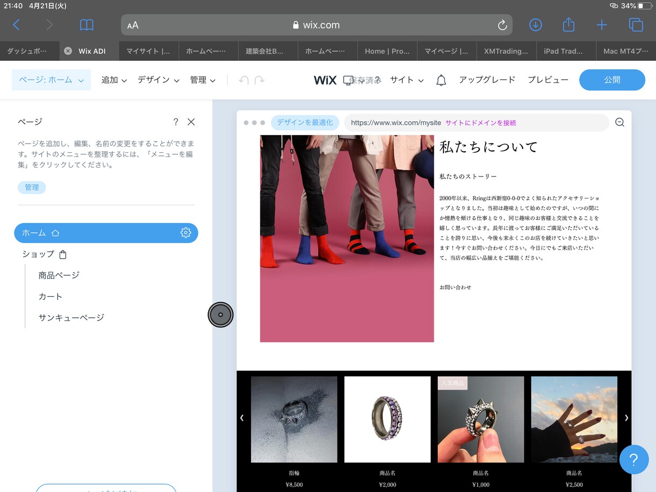Go back with Safari back arrow
The height and width of the screenshot is (492, 656).
point(16,25)
